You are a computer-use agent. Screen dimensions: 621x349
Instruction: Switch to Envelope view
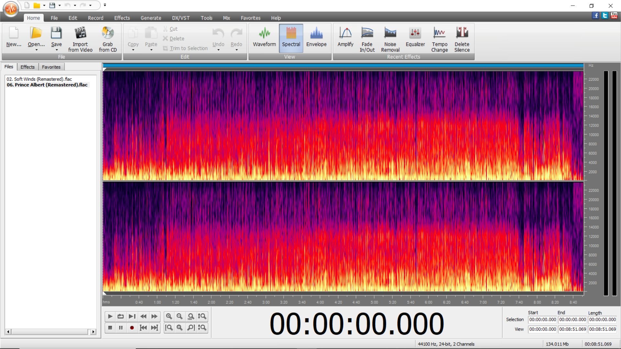point(316,38)
